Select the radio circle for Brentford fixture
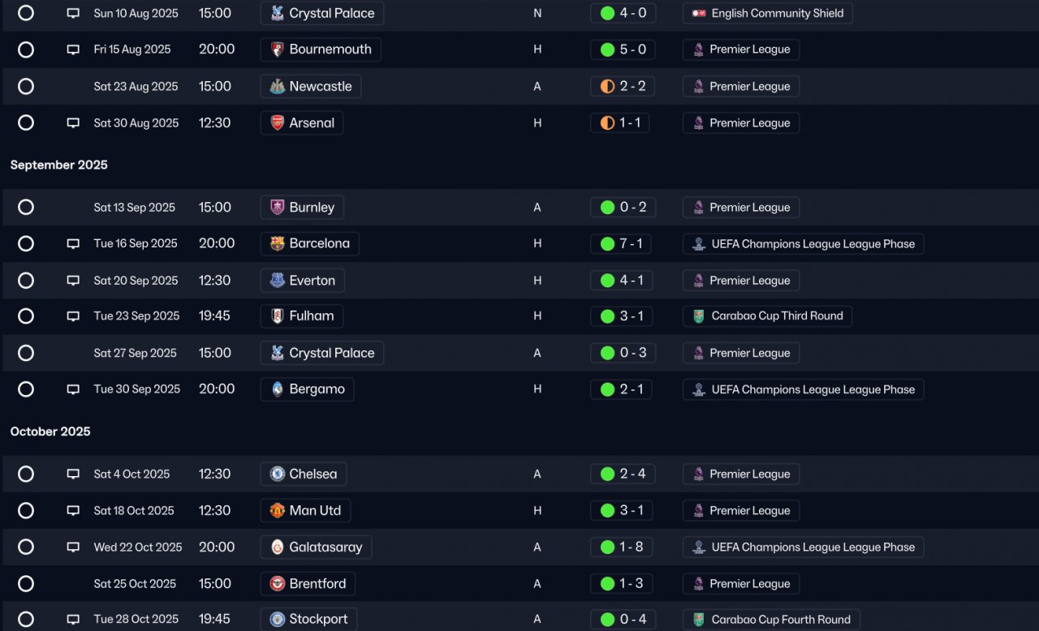 tap(26, 584)
